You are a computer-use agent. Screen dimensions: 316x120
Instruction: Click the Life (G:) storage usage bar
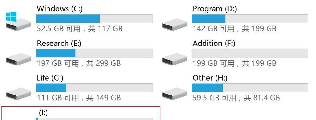(94, 88)
